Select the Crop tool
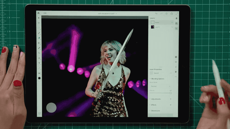Image resolution: width=230 pixels, height=129 pixels. (39, 53)
